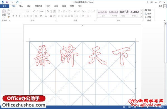Expand the styles gallery more arrow
Image resolution: width=167 pixels, height=109 pixels.
click(x=141, y=16)
